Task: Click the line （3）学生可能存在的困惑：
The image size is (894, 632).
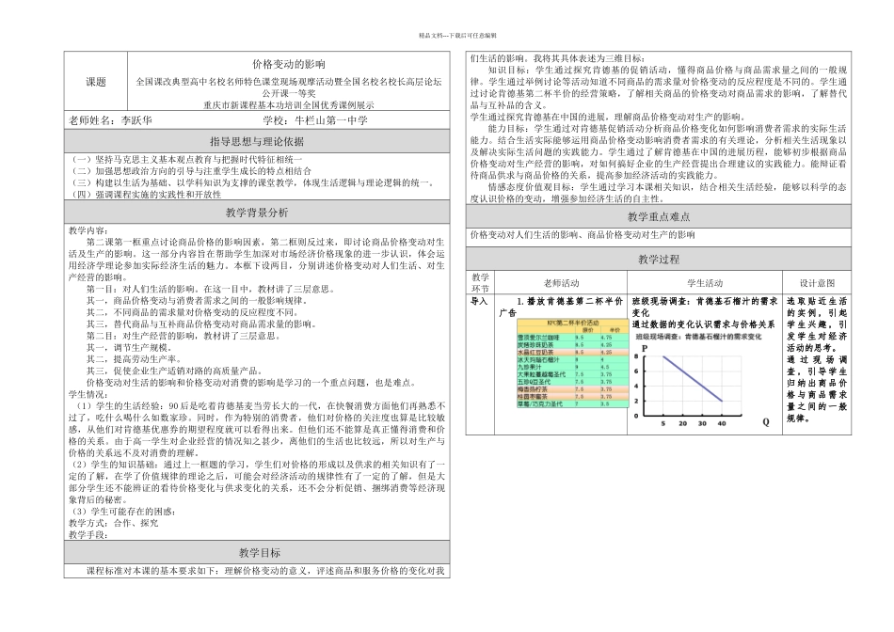Action: (122, 512)
